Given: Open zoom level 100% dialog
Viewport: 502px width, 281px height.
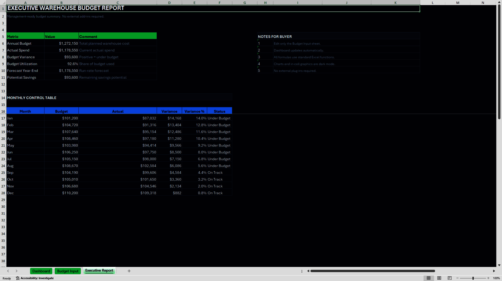Looking at the screenshot, I should pos(496,278).
